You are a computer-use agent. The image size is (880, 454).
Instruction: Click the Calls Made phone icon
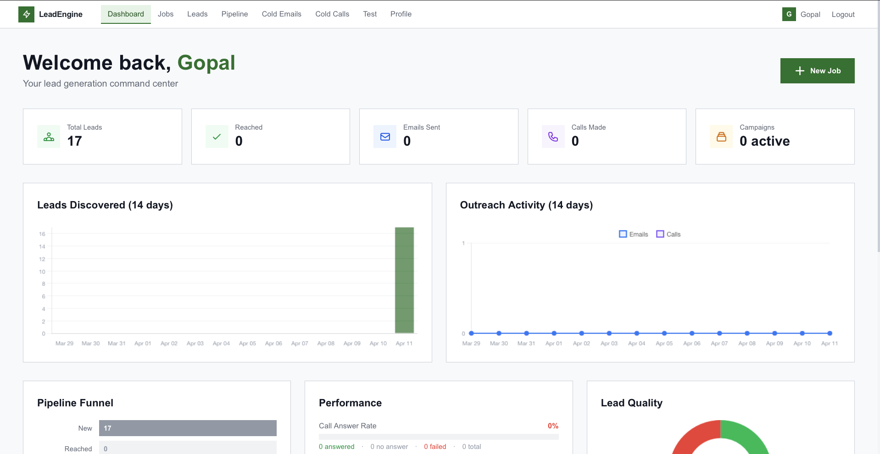pos(553,136)
